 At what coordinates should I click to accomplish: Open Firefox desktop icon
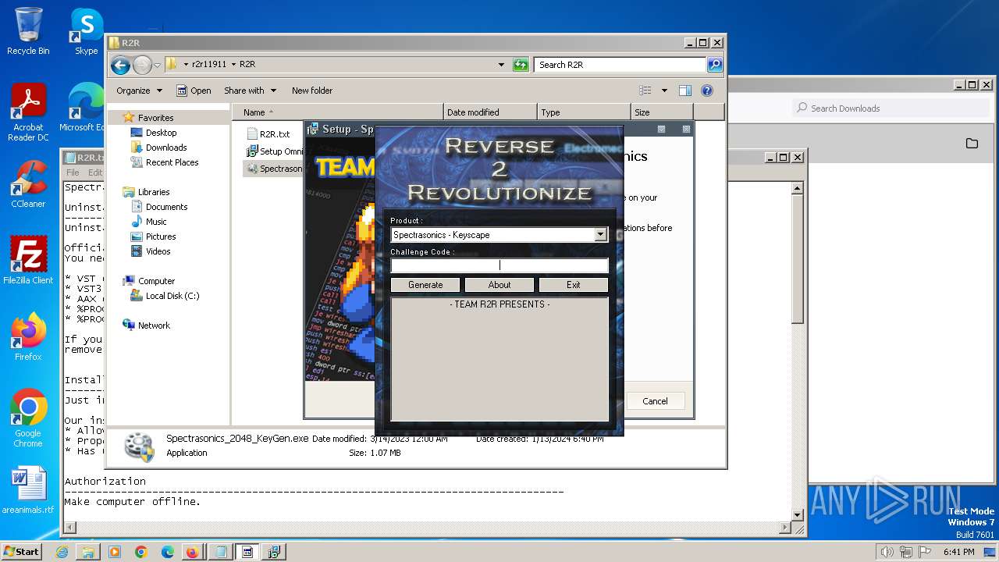[28, 337]
